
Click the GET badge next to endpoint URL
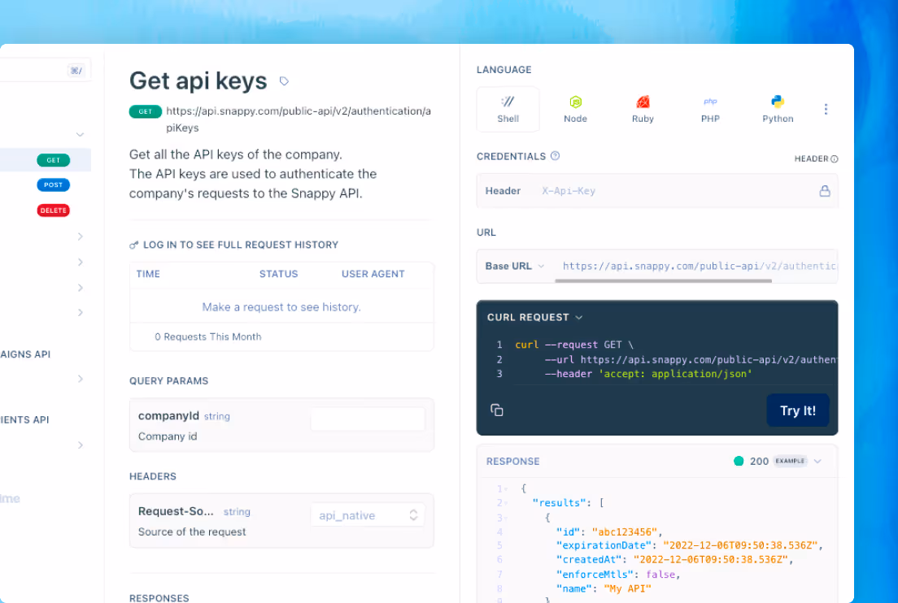[x=146, y=111]
